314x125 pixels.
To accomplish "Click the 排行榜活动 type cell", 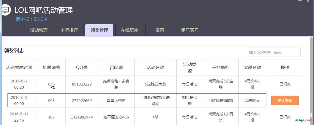I will tap(190, 101).
